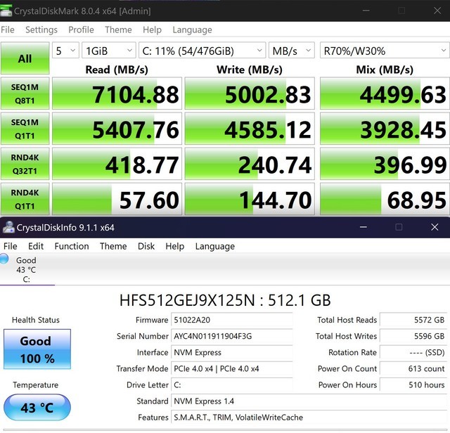Screen dimensions: 450x433
Task: Open the Function menu in CrystalDiskInfo
Action: [x=72, y=247]
